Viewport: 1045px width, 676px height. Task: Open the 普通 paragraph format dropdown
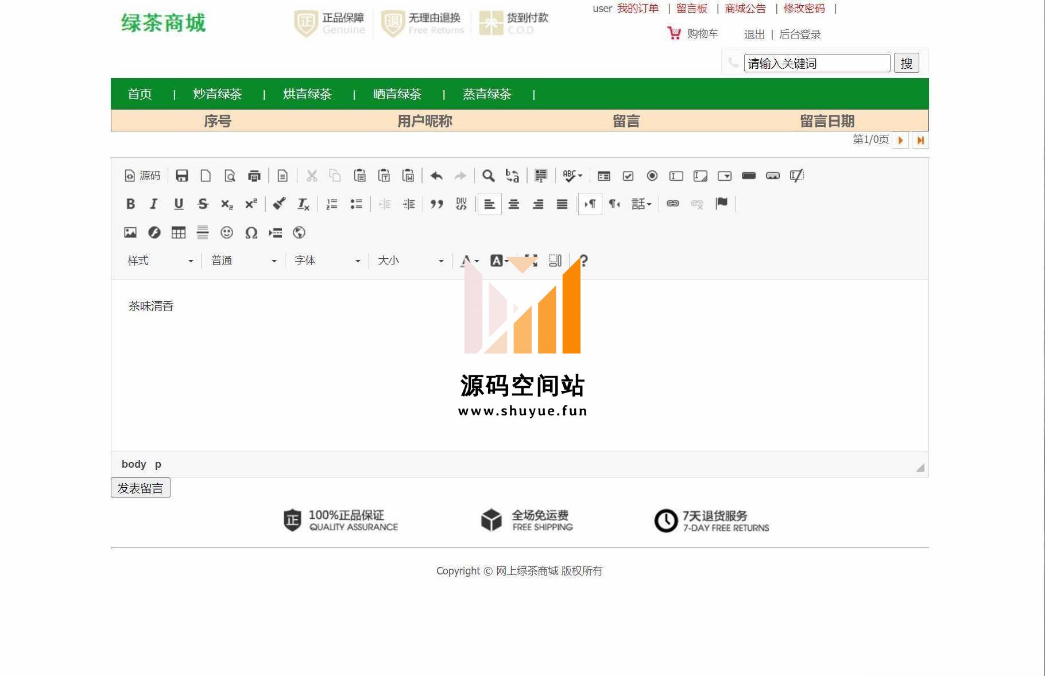[244, 261]
